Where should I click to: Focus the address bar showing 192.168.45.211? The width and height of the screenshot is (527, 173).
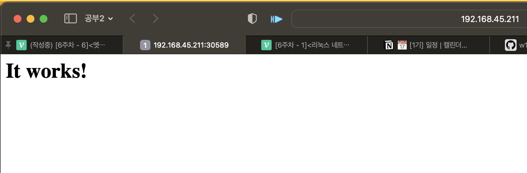point(409,19)
